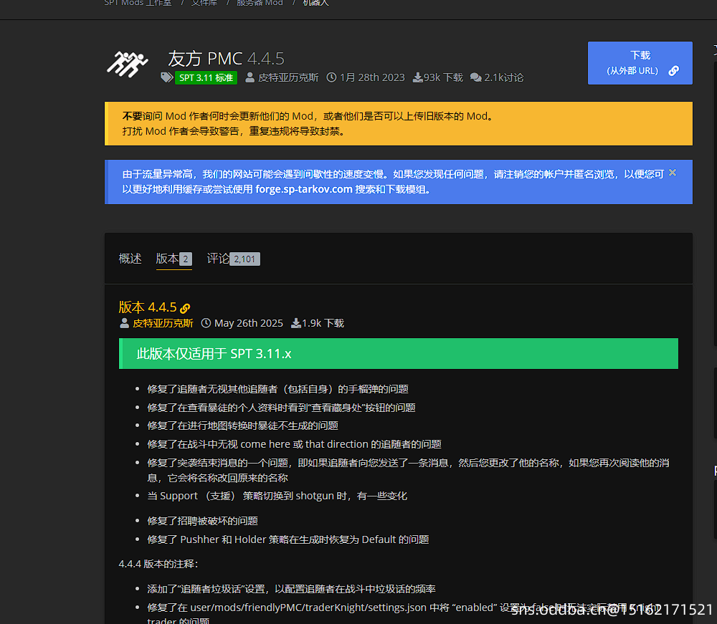Open version author 皮特亚历克斯 profile link
The height and width of the screenshot is (624, 717).
click(163, 323)
